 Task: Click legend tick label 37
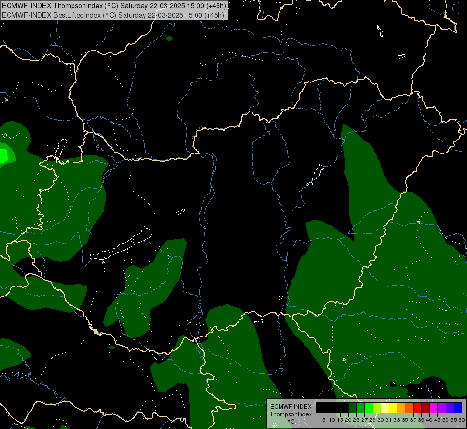413,420
